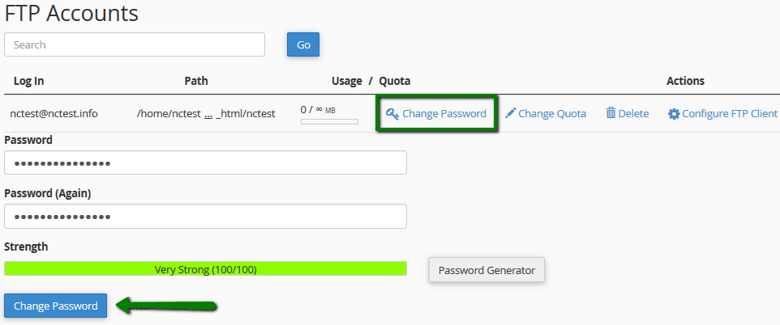Click the Very Strong strength meter bar
This screenshot has height=325, width=780.
coord(205,269)
